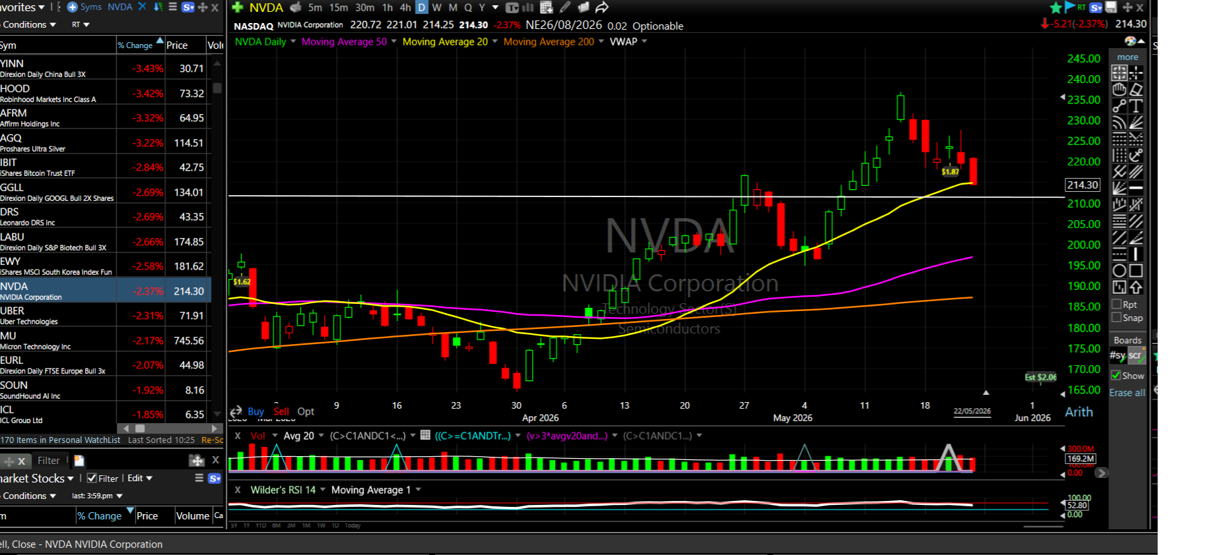Viewport: 1223px width, 555px height.
Task: Choose the circle shape drawing tool
Action: pyautogui.click(x=1119, y=271)
